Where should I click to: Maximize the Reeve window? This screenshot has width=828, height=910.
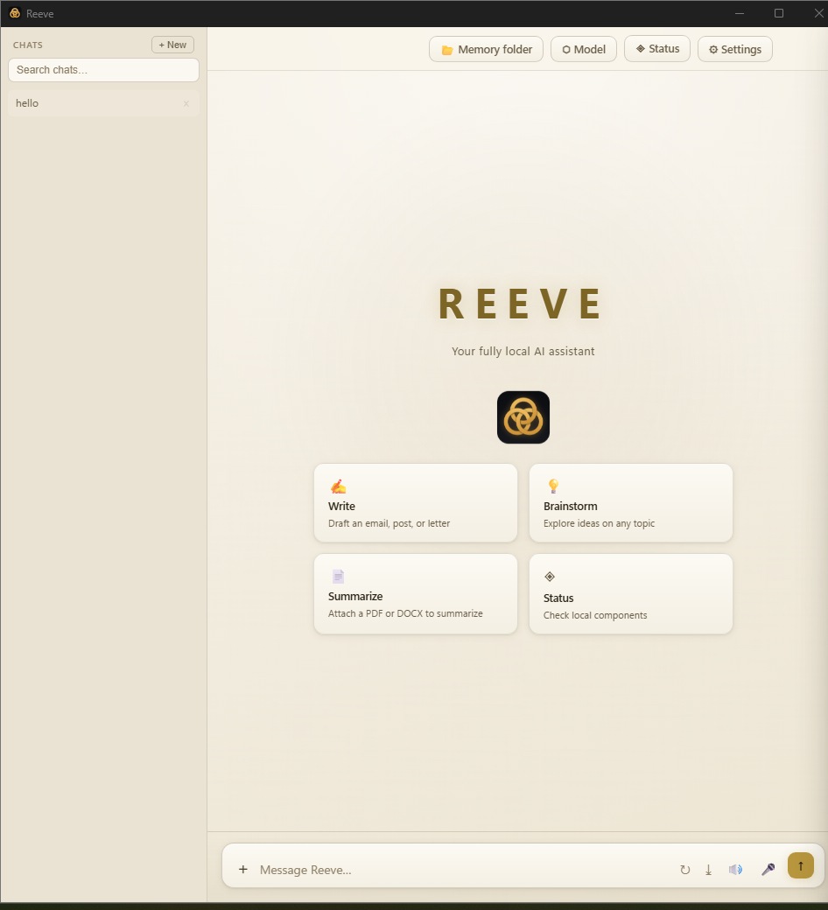point(779,13)
